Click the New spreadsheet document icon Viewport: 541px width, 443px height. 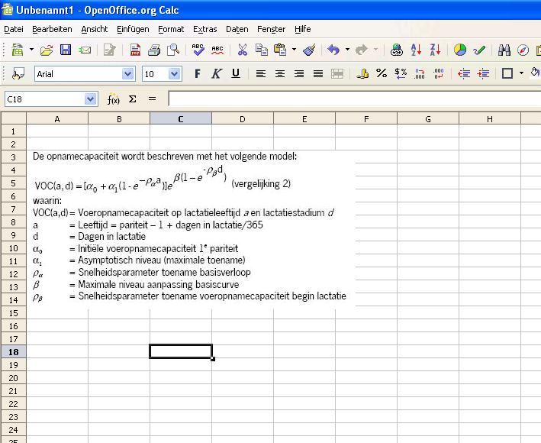pos(18,50)
